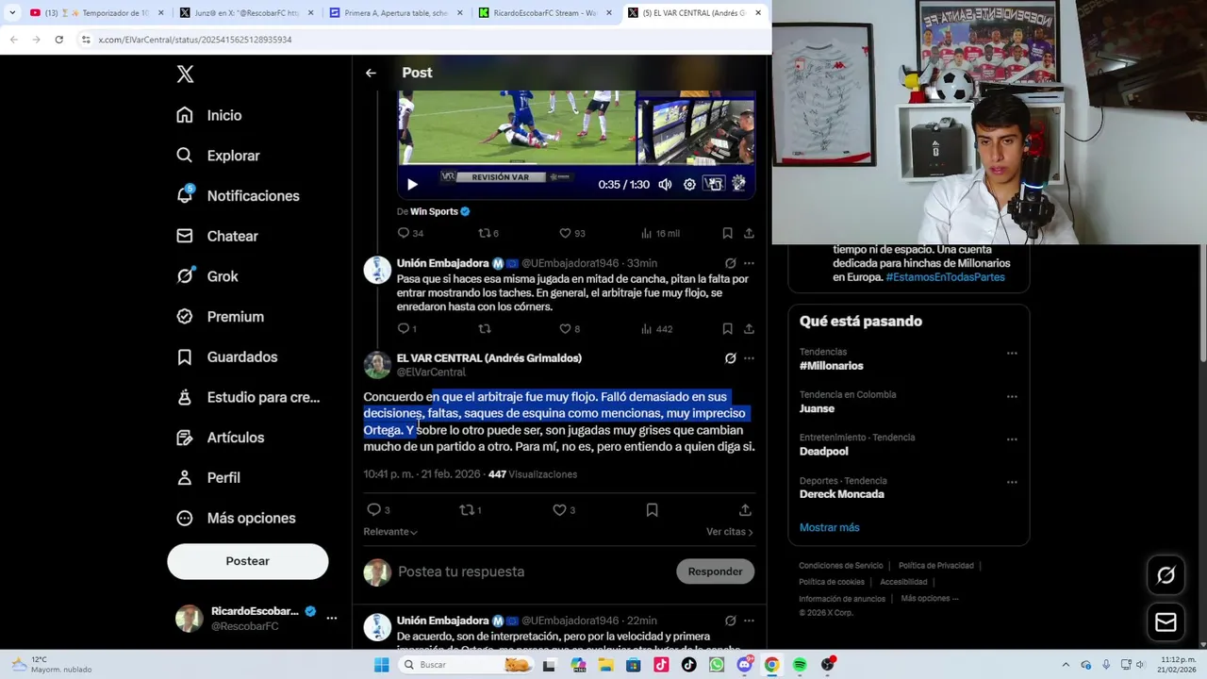Reload the page in browser
Image resolution: width=1207 pixels, height=679 pixels.
[x=58, y=40]
